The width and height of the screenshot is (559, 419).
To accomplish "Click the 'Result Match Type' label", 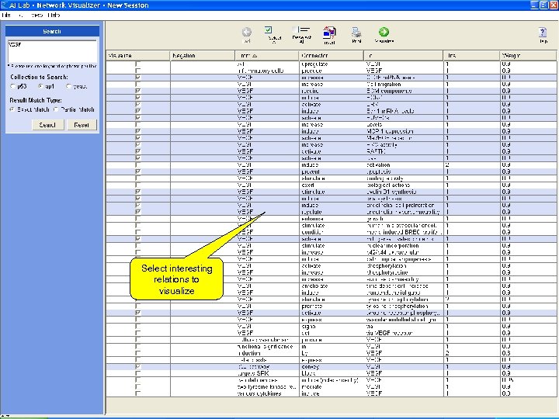I will [x=36, y=100].
